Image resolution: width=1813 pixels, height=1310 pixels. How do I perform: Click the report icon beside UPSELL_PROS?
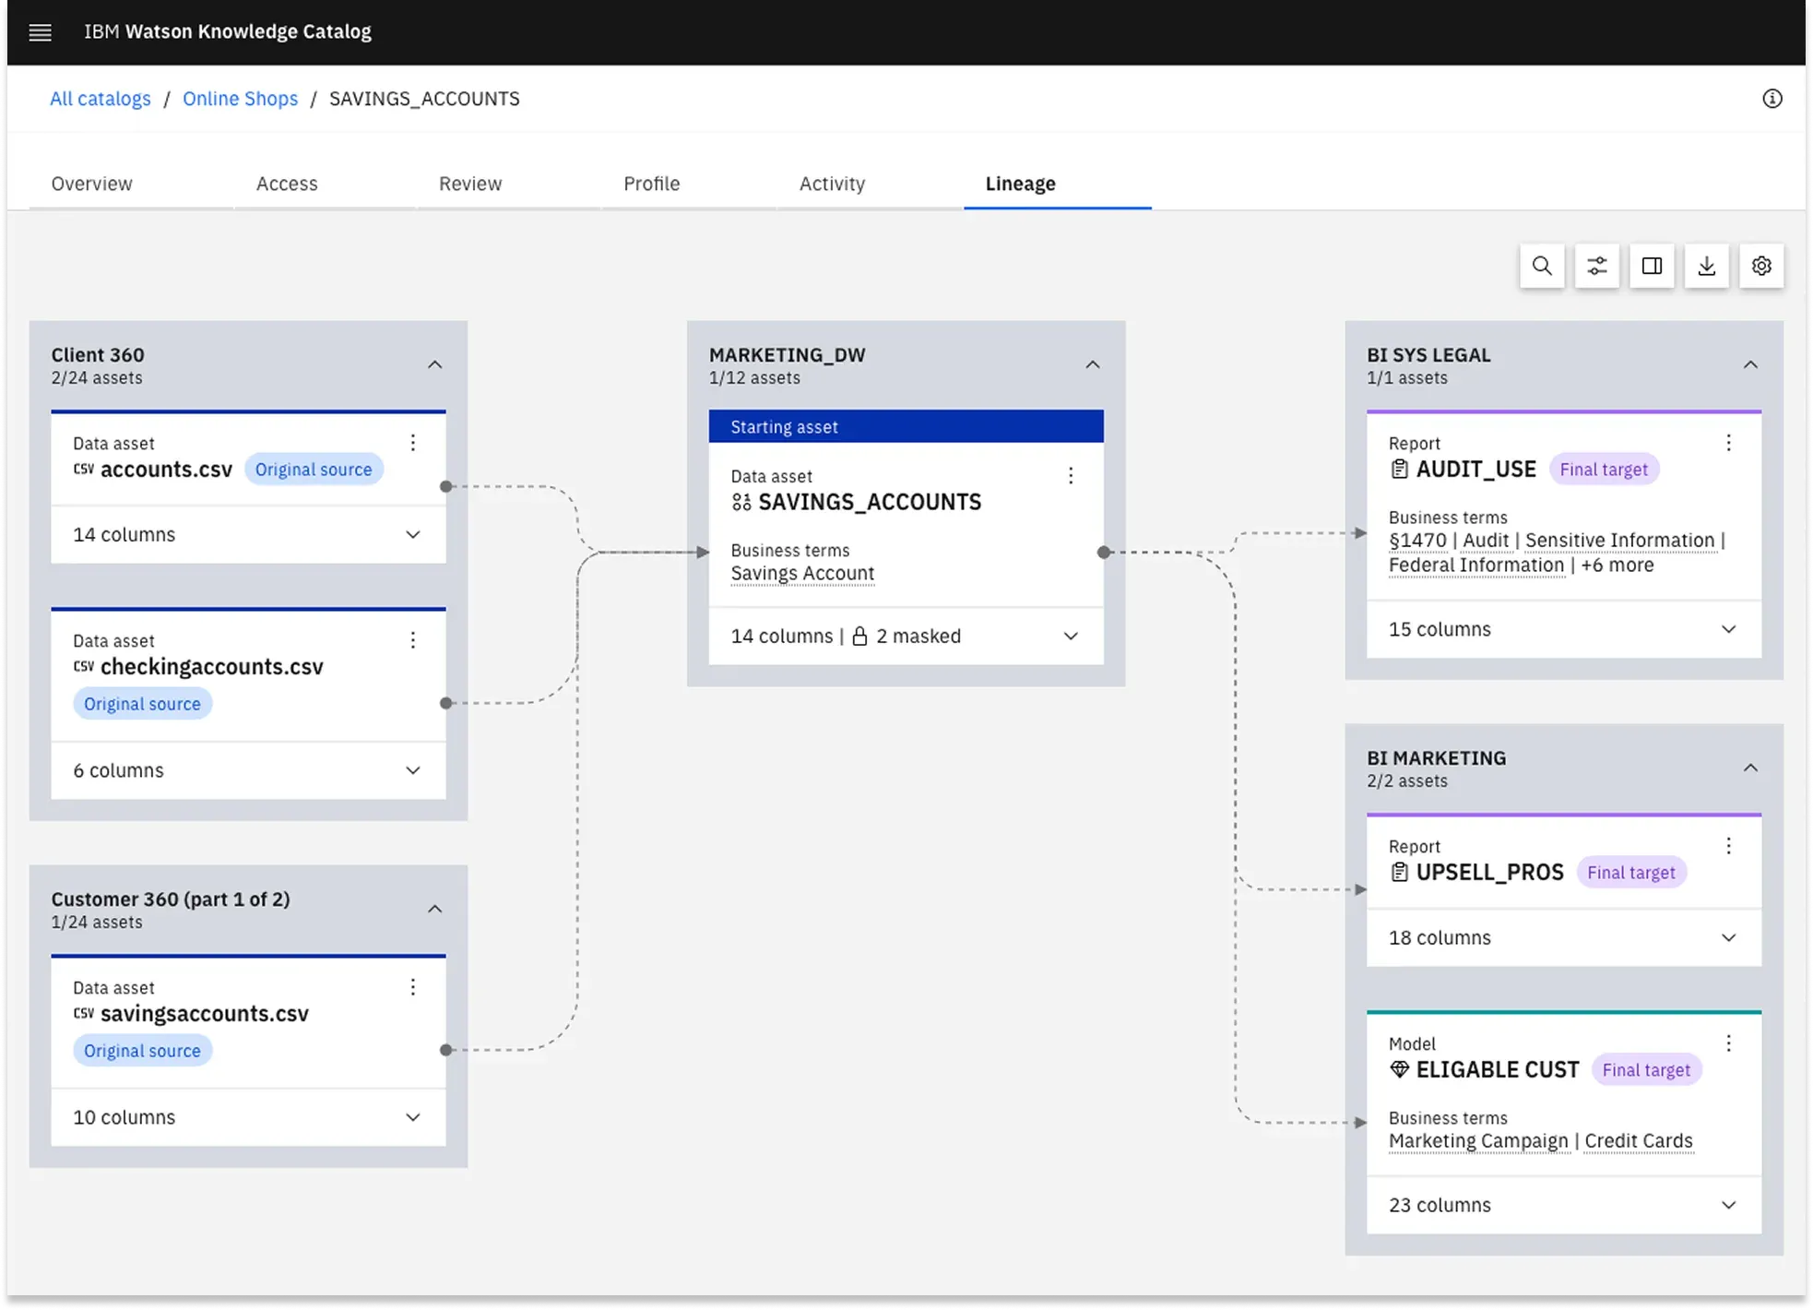pyautogui.click(x=1399, y=873)
